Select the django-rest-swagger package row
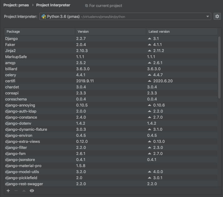Viewport: 223px width, 197px height. point(111,184)
